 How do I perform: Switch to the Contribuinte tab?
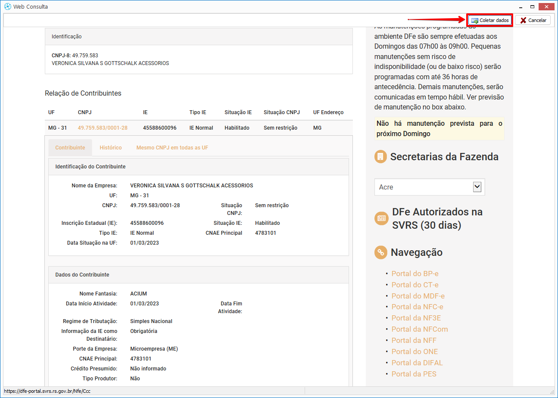point(70,148)
